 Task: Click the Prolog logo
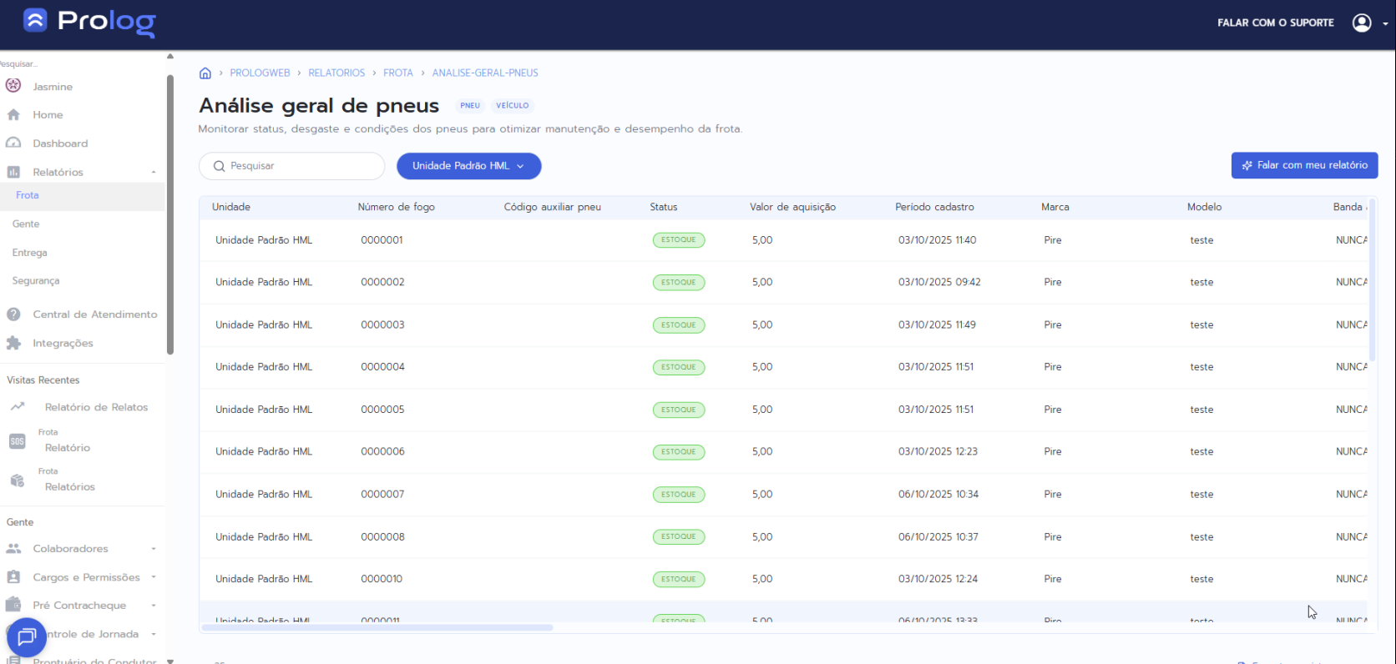click(x=90, y=22)
